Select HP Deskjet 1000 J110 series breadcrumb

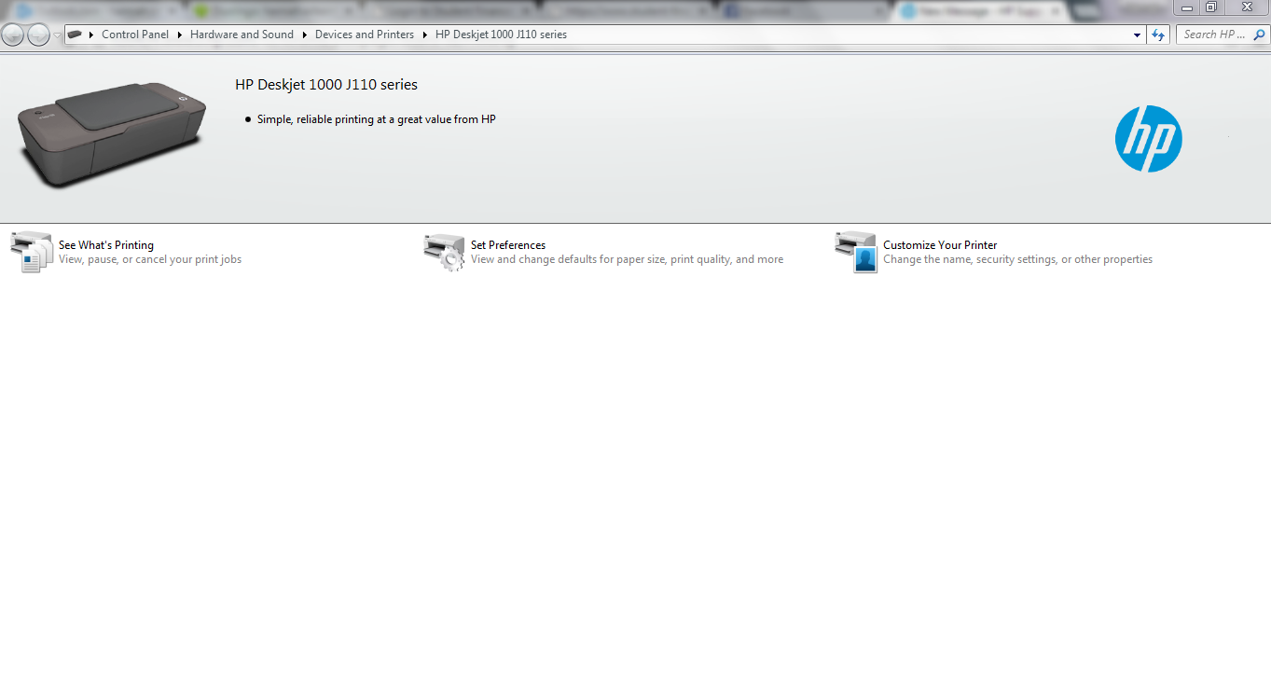coord(501,35)
